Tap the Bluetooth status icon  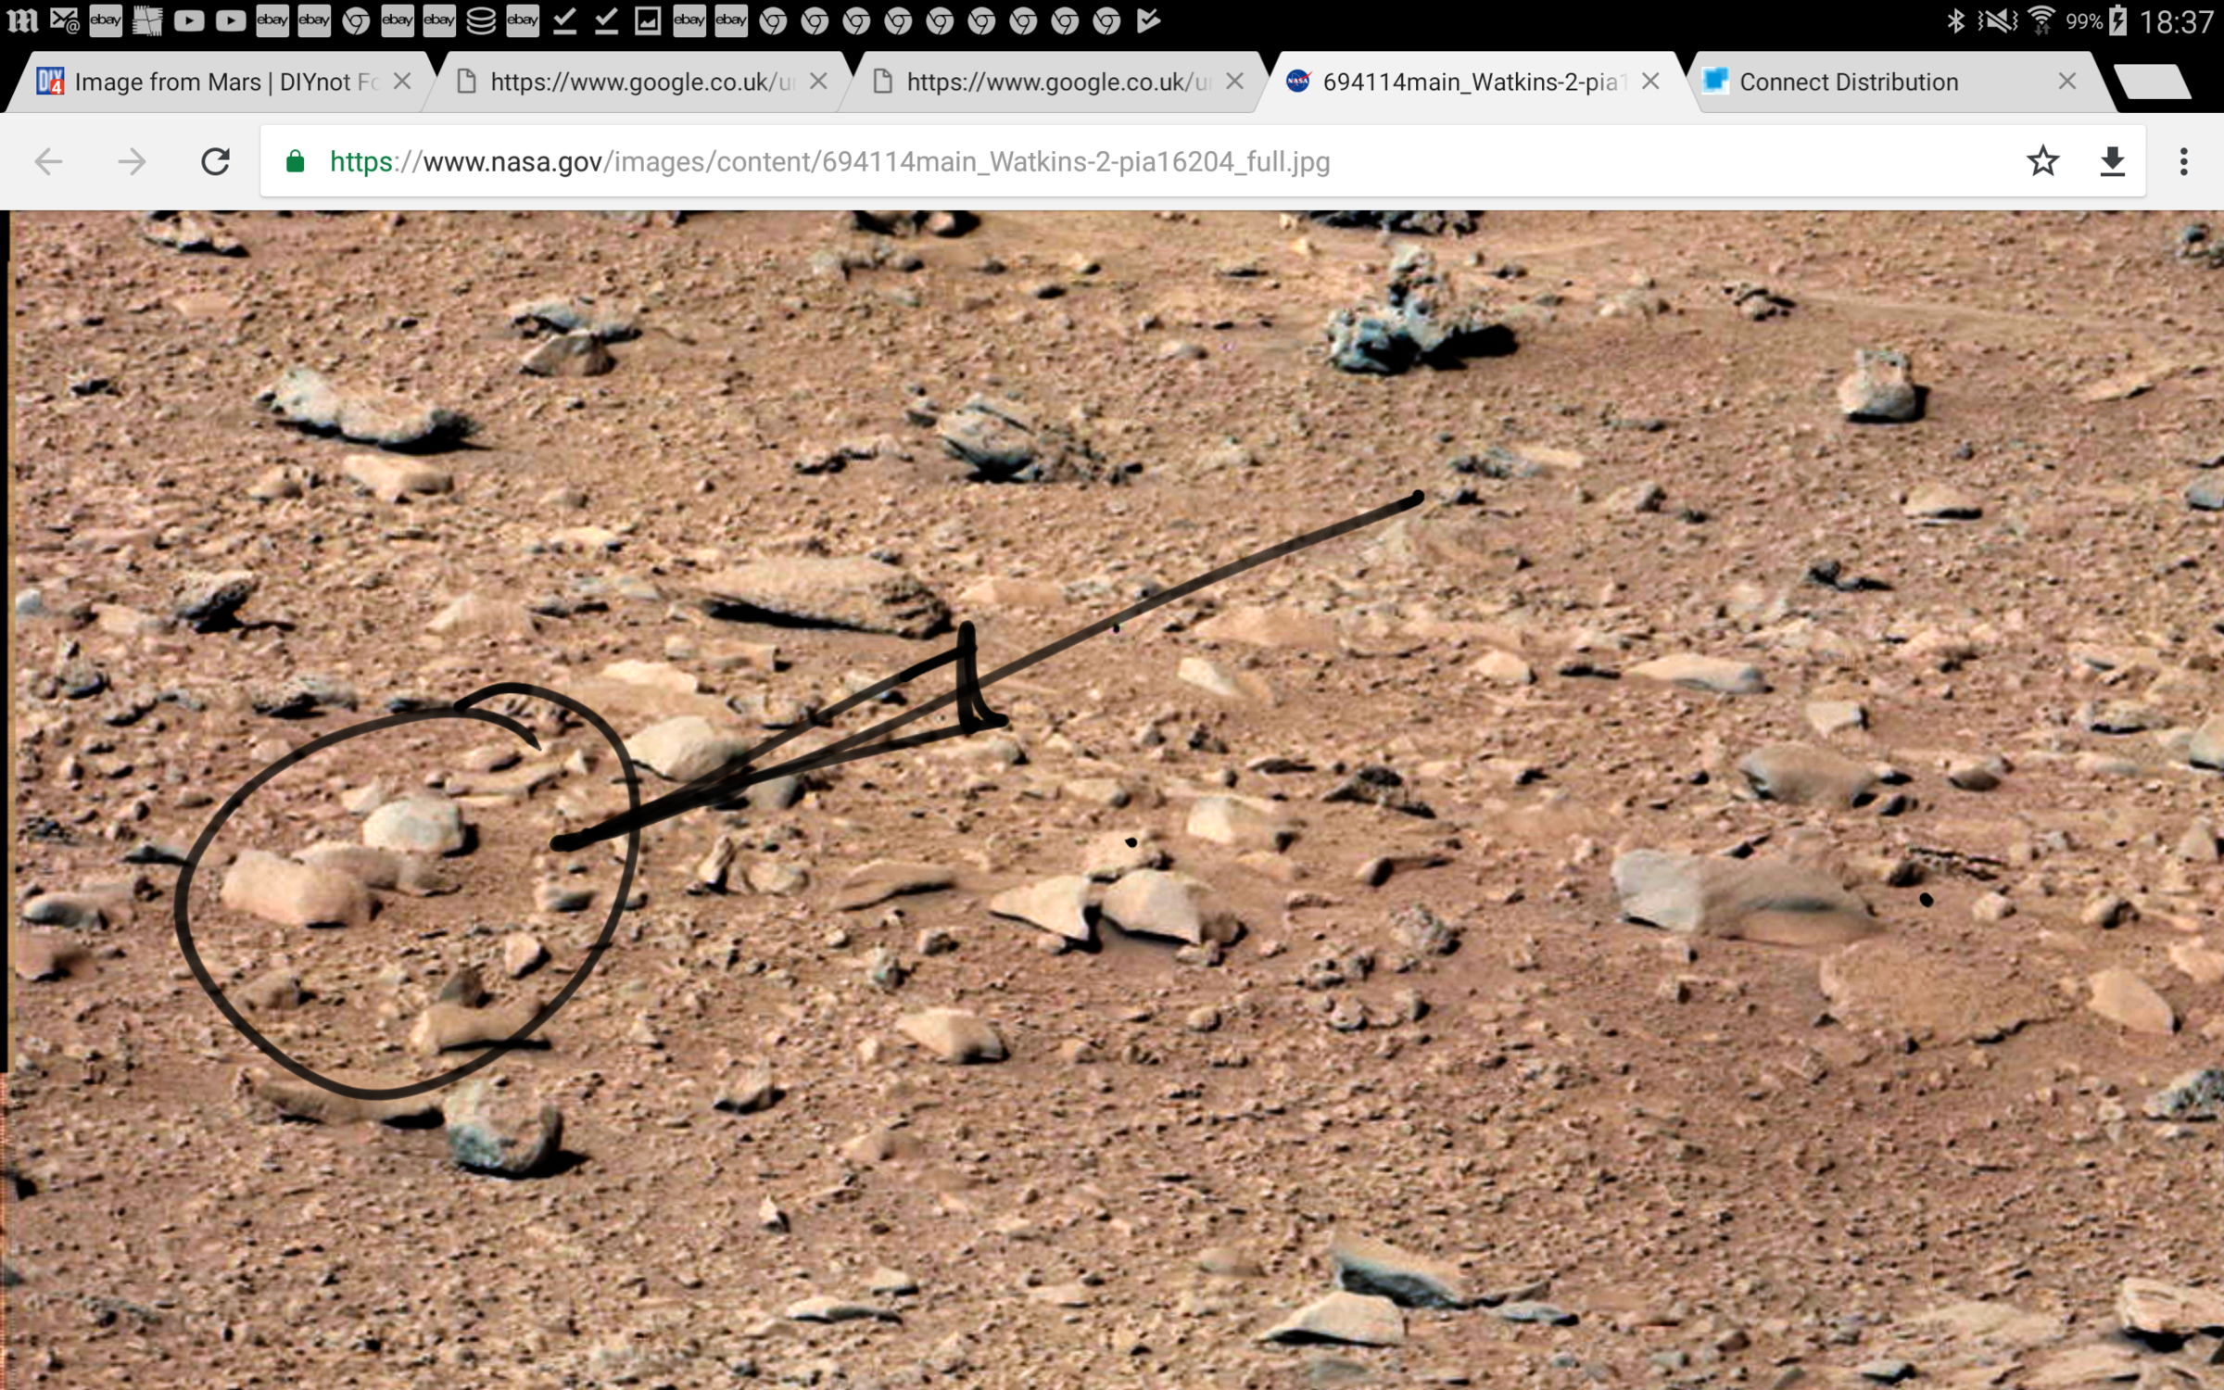click(1955, 20)
